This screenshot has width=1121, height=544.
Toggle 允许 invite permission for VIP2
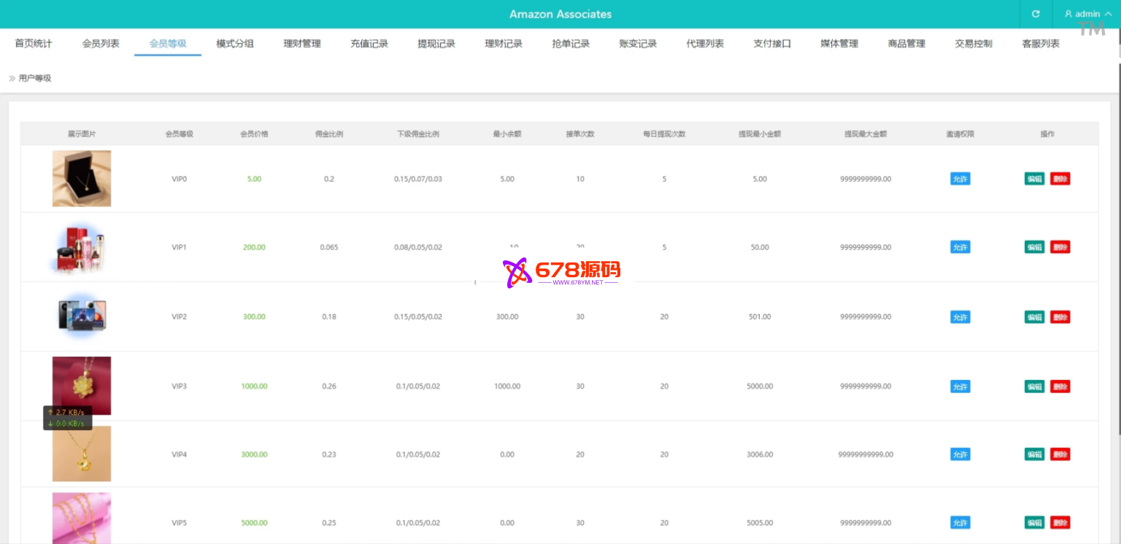[960, 317]
